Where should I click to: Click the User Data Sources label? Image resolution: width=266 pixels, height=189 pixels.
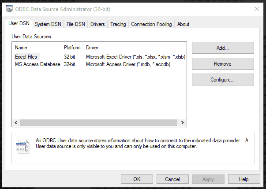coord(32,37)
